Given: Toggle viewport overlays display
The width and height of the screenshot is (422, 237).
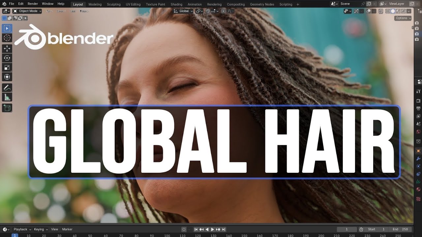Looking at the screenshot, I should [x=369, y=11].
